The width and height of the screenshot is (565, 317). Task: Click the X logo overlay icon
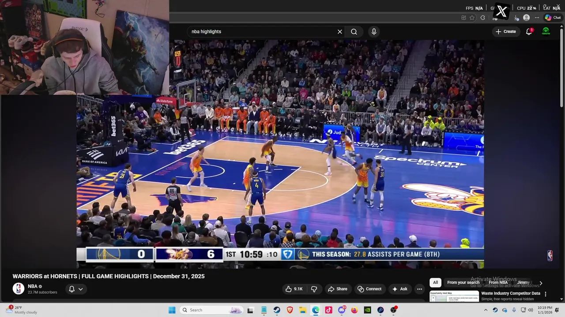click(502, 11)
